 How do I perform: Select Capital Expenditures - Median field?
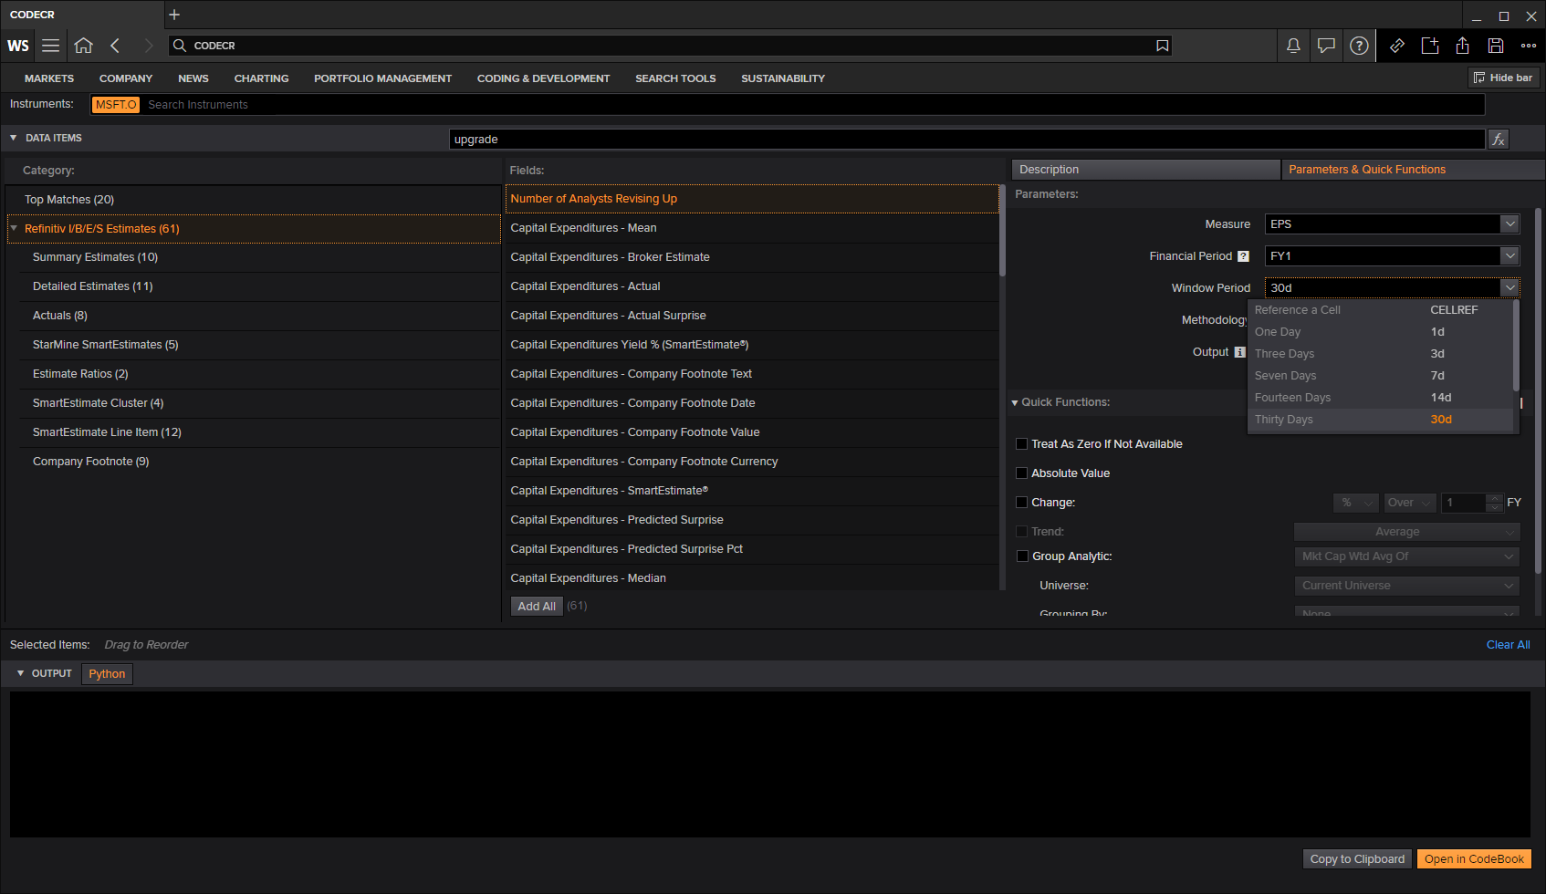click(x=752, y=578)
